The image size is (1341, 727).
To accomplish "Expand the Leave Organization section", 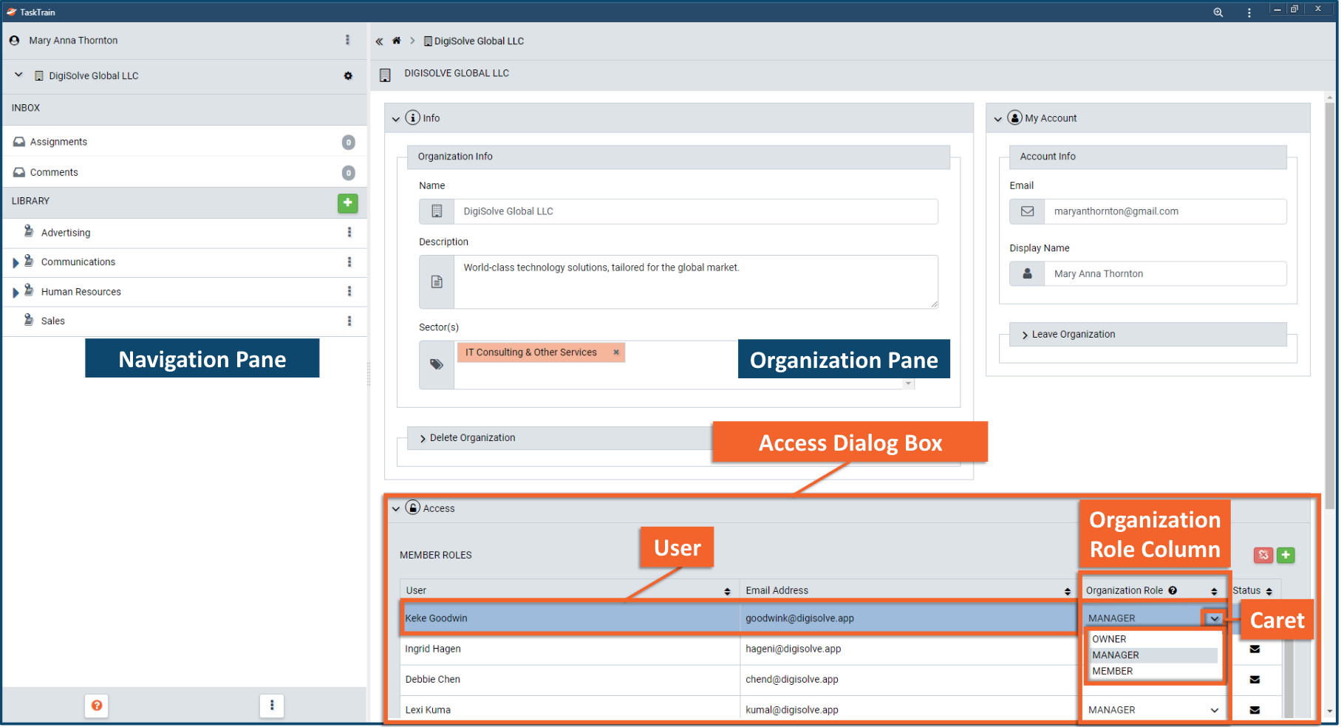I will 1025,335.
